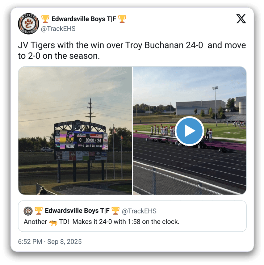The width and height of the screenshot is (264, 265).
Task: Open the X logo link
Action: (x=241, y=19)
